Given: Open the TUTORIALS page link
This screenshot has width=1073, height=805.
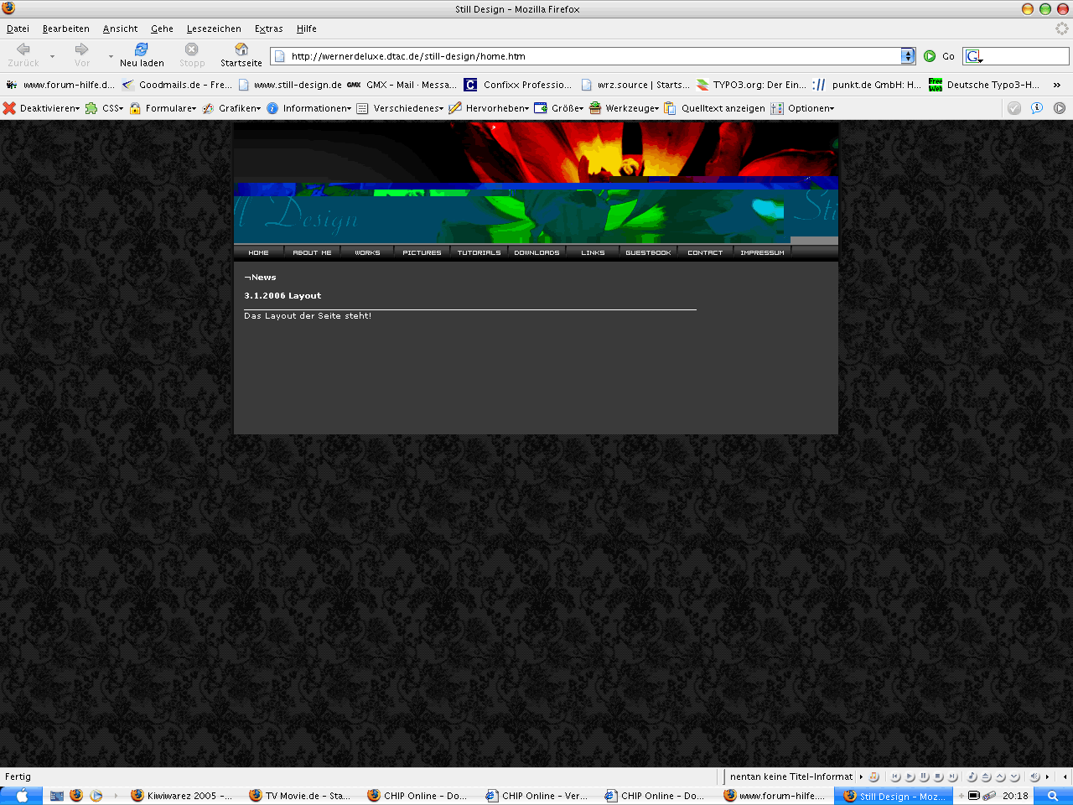Looking at the screenshot, I should coord(479,252).
